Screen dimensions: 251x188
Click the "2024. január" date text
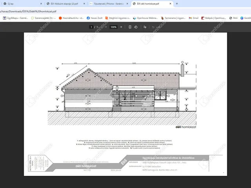(116, 170)
